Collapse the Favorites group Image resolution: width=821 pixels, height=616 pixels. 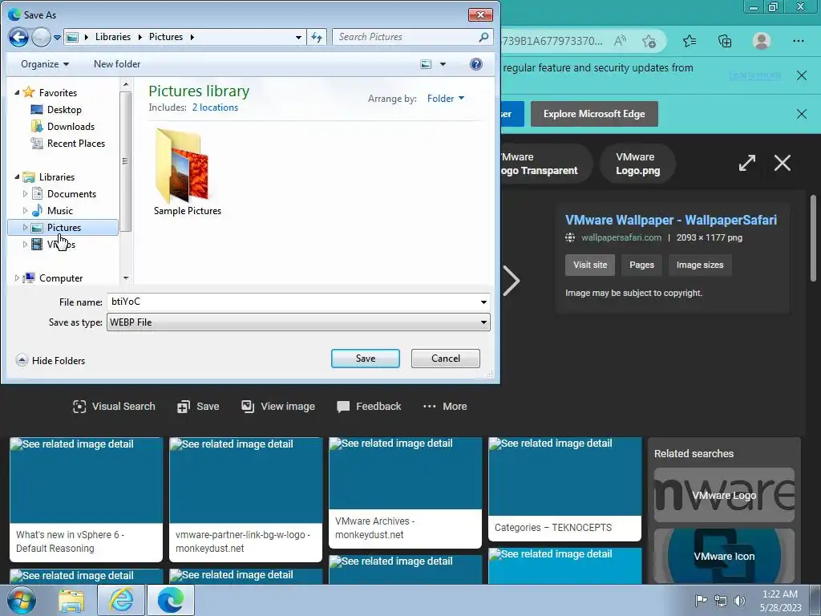[17, 92]
